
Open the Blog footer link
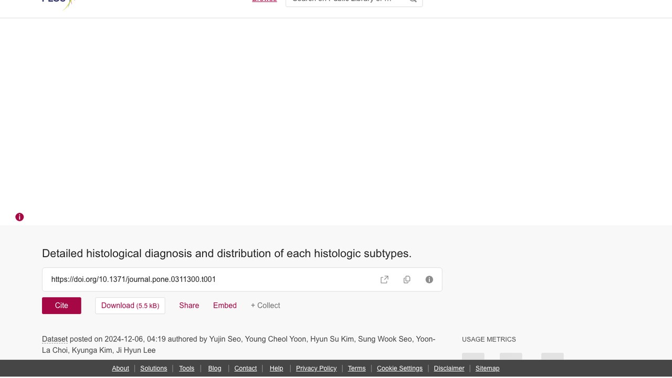215,368
